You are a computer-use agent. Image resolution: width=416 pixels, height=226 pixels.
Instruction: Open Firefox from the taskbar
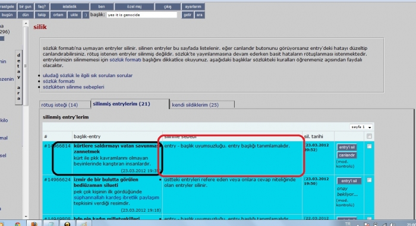tap(34, 224)
